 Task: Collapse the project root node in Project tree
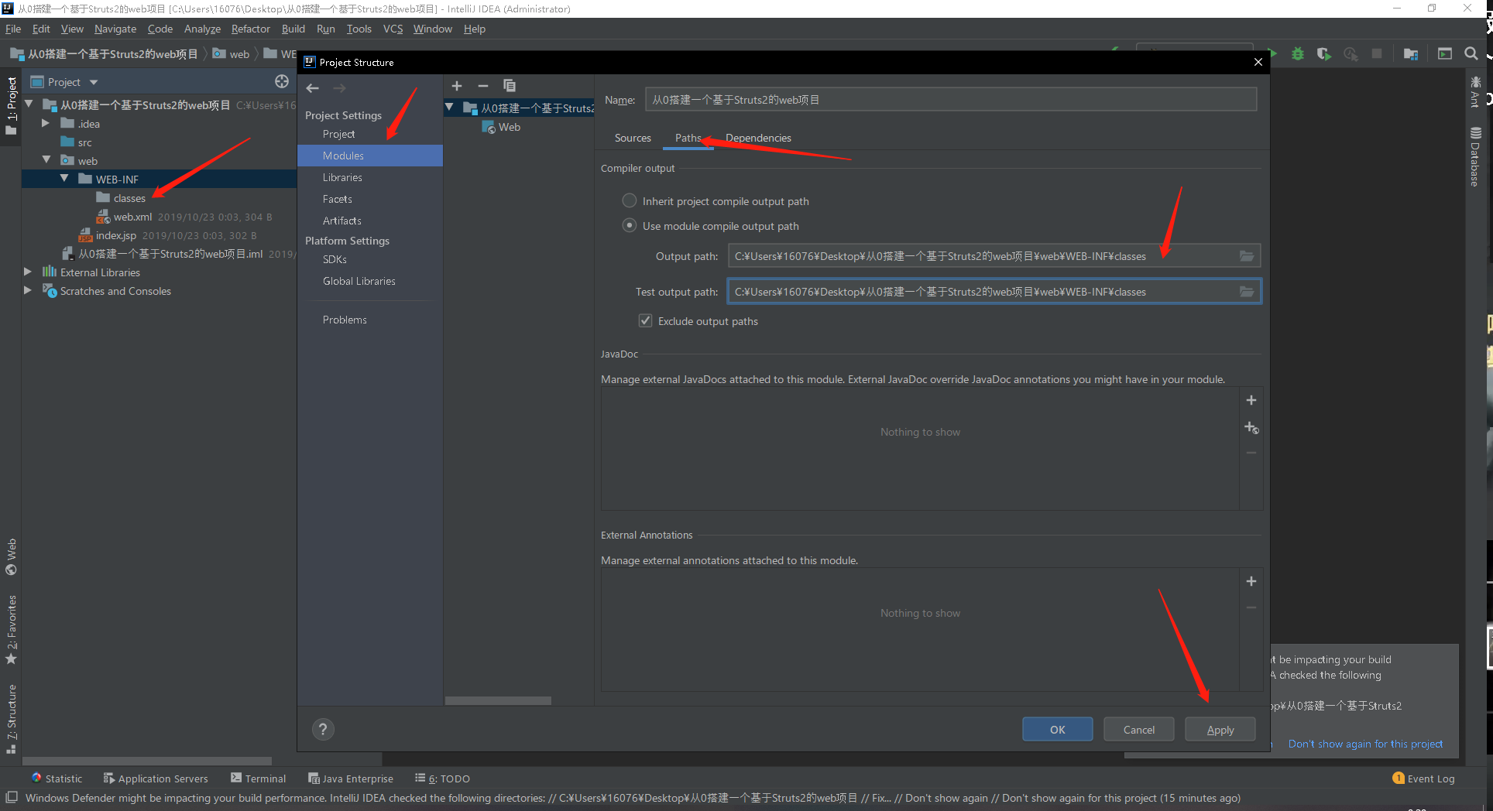click(x=29, y=104)
